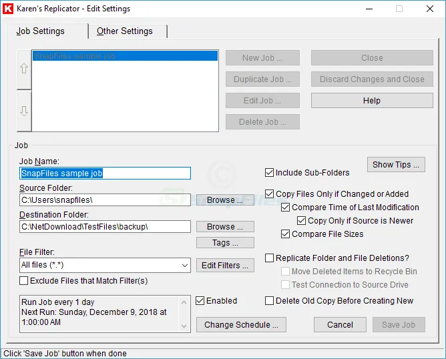Click the Destination Folder path field
This screenshot has width=446, height=359.
pos(105,226)
